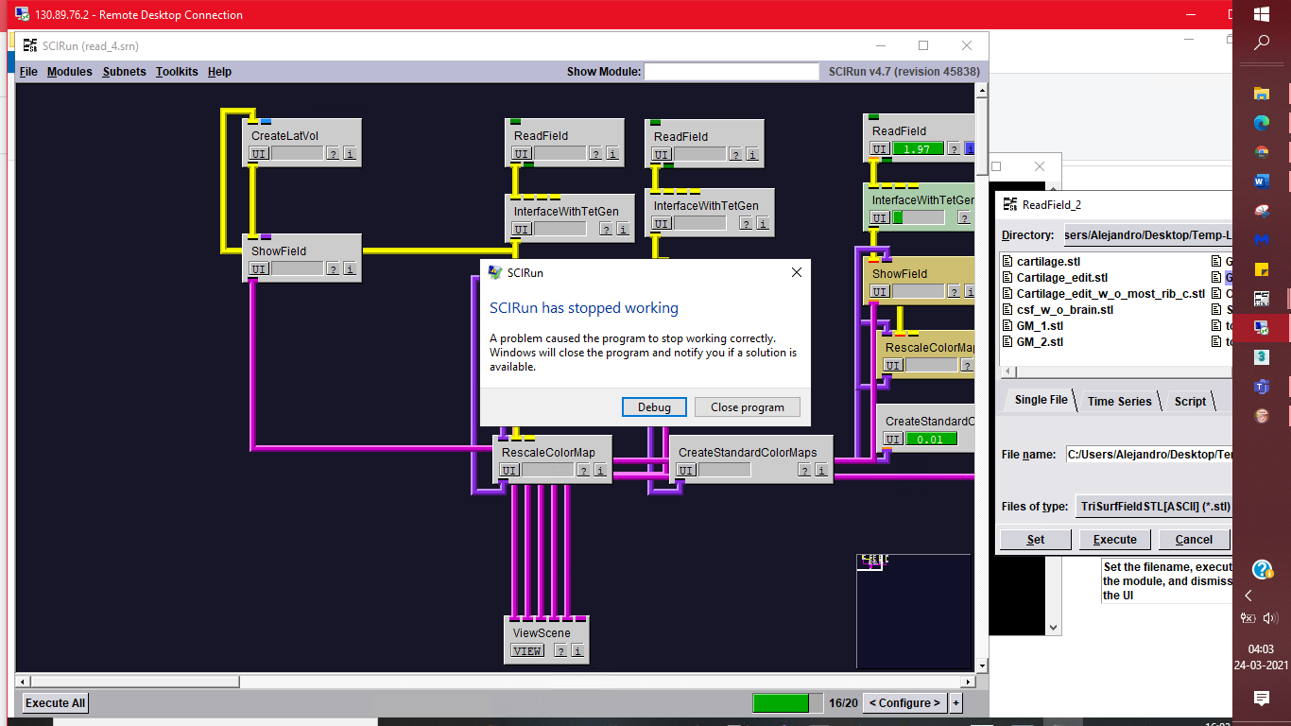Open the TriSurfFieldSTL[ASCII] file type dropdown

pyautogui.click(x=1154, y=506)
